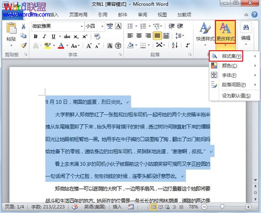Open the font name dropdown
Viewport: 261px width, 213px height.
pos(82,26)
